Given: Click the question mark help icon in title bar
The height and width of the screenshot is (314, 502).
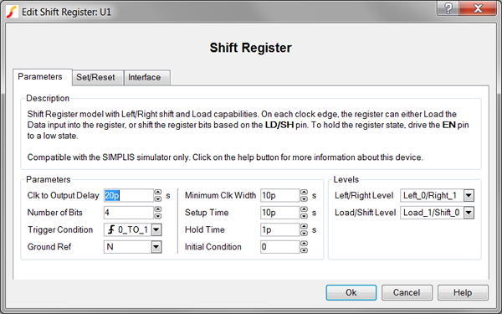Looking at the screenshot, I should click(448, 8).
